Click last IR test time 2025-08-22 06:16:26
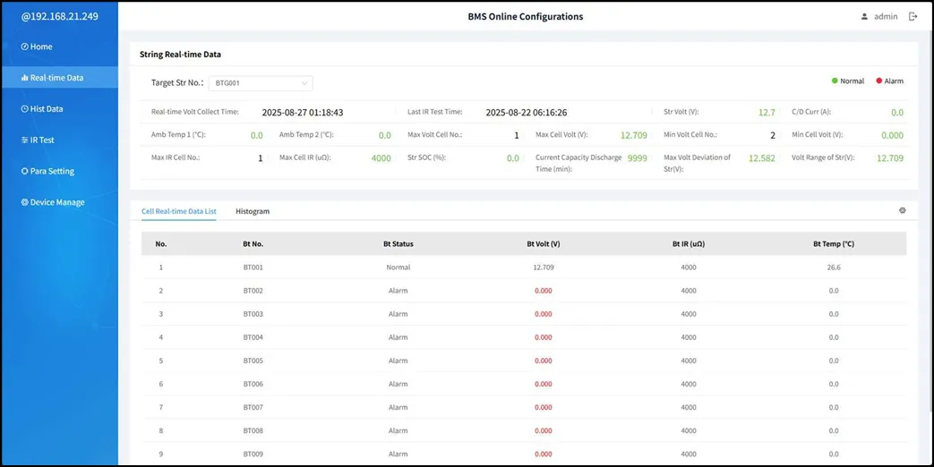Viewport: 934px width, 467px height. 526,113
